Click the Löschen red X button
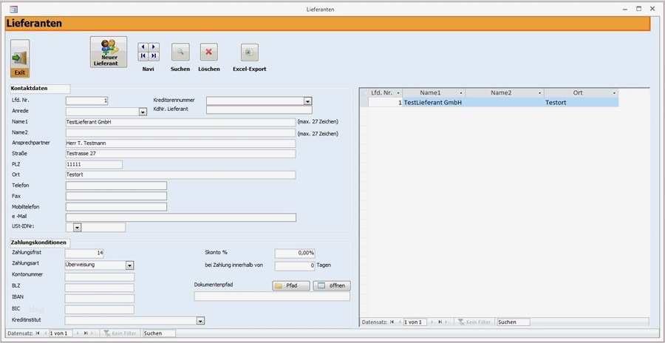This screenshot has height=343, width=665. pyautogui.click(x=208, y=52)
